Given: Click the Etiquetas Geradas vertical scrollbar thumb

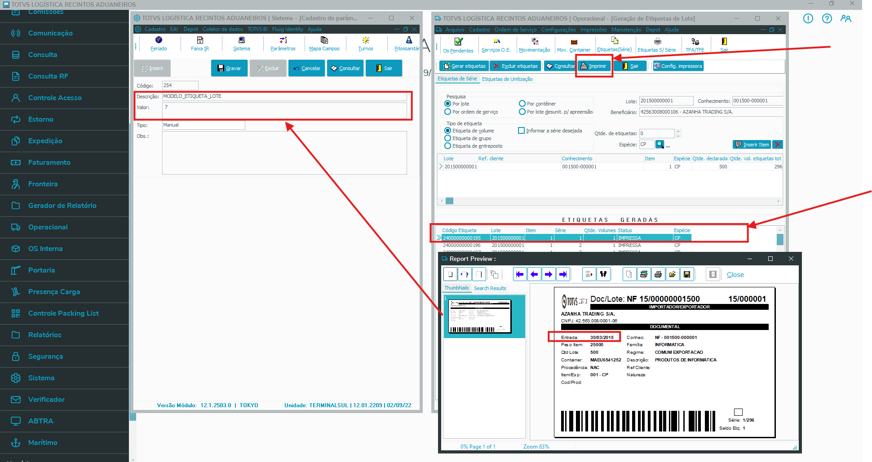Looking at the screenshot, I should (x=780, y=239).
